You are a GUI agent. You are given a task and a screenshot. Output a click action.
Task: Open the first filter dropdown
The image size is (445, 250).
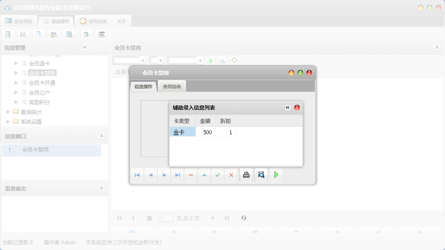tap(143, 60)
